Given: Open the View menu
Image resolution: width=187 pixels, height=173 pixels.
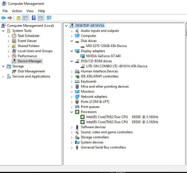Looking at the screenshot, I should [x=30, y=11].
